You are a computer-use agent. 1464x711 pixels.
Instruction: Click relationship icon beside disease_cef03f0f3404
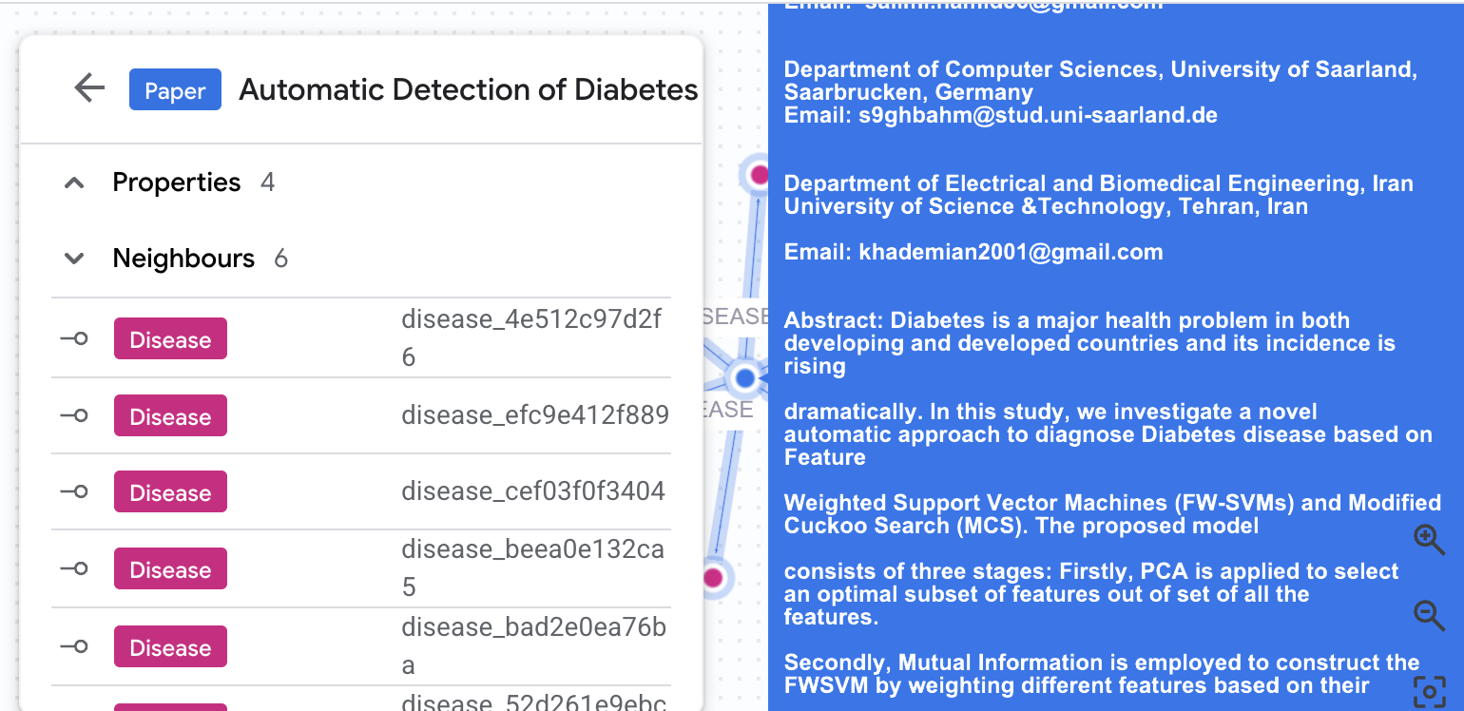(74, 491)
